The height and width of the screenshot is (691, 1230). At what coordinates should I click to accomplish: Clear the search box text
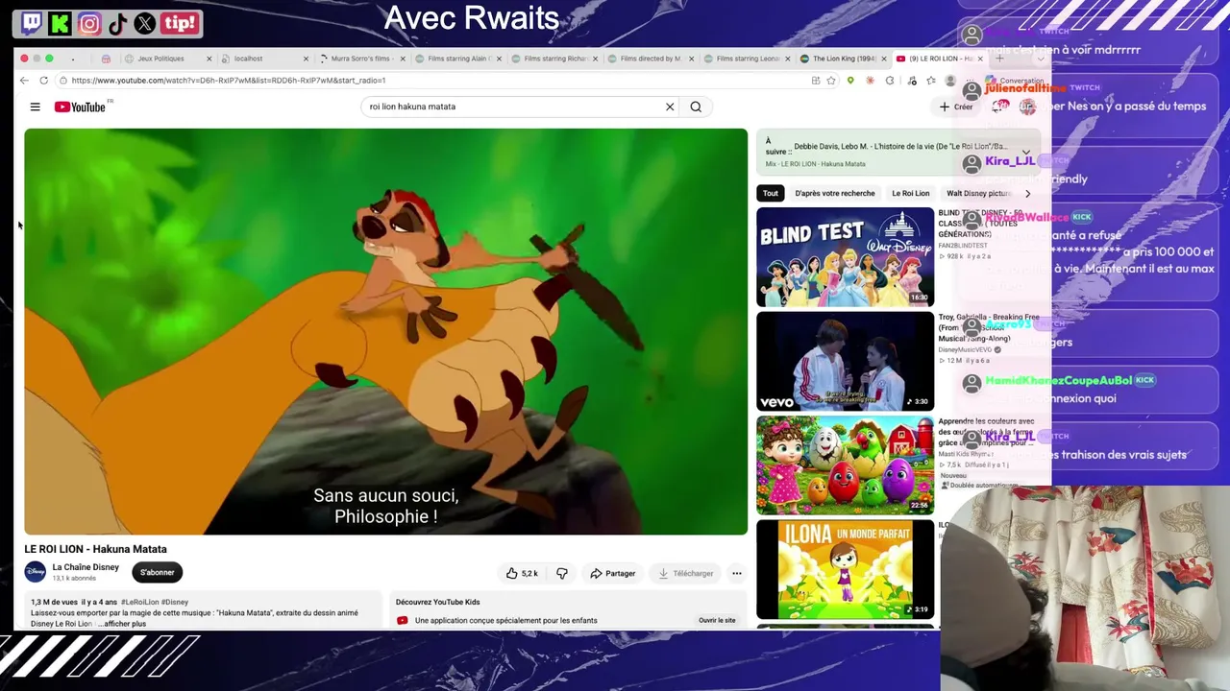coord(670,107)
